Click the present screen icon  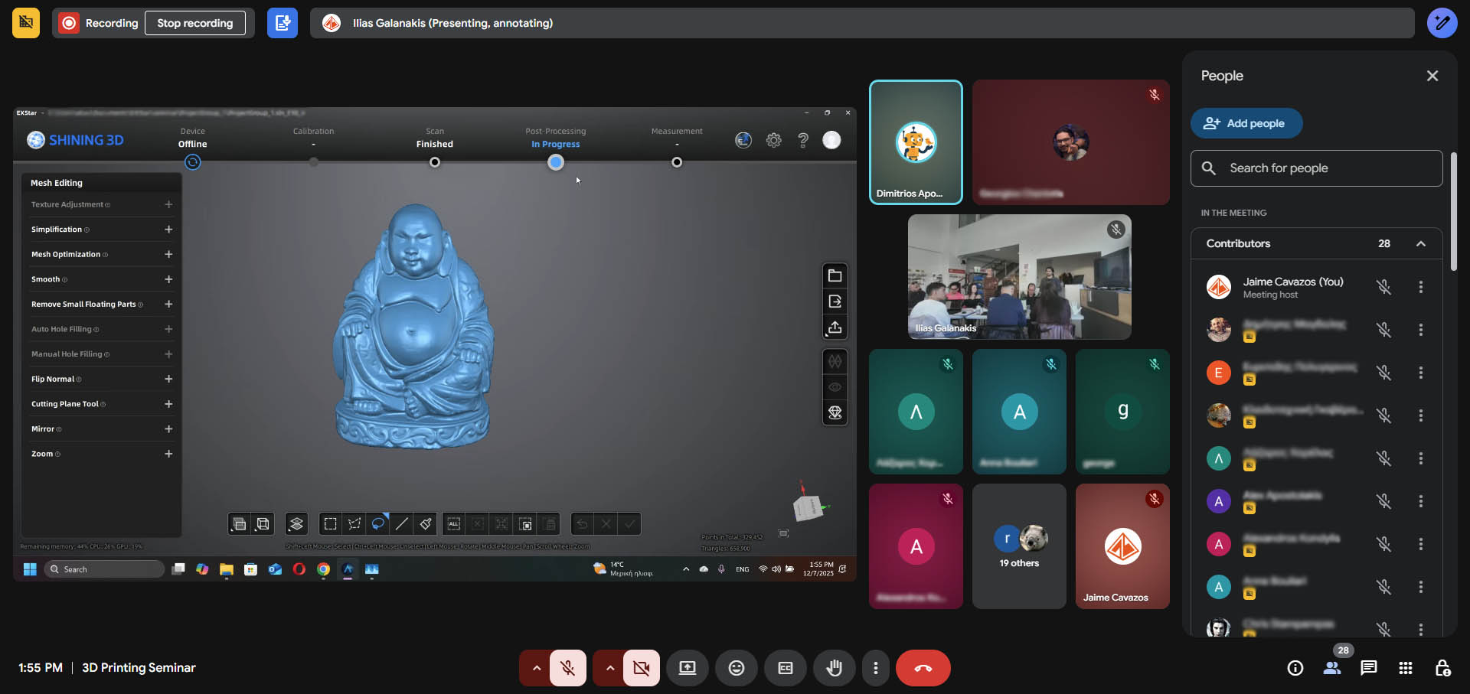pyautogui.click(x=687, y=668)
